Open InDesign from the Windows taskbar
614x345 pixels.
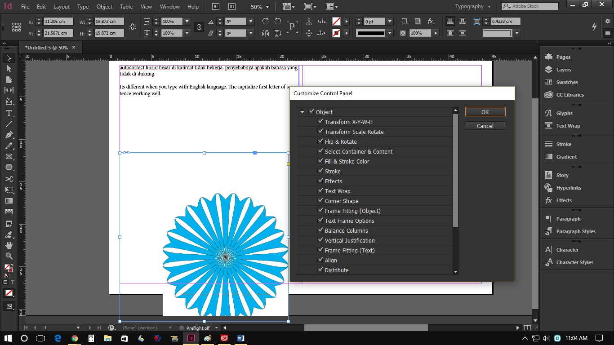(191, 338)
